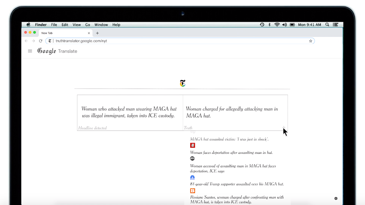The width and height of the screenshot is (365, 205).
Task: Reload the page
Action: coord(41,41)
